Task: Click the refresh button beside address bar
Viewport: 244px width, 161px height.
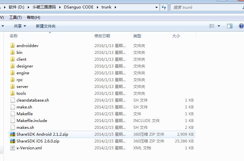Action: [x=164, y=7]
